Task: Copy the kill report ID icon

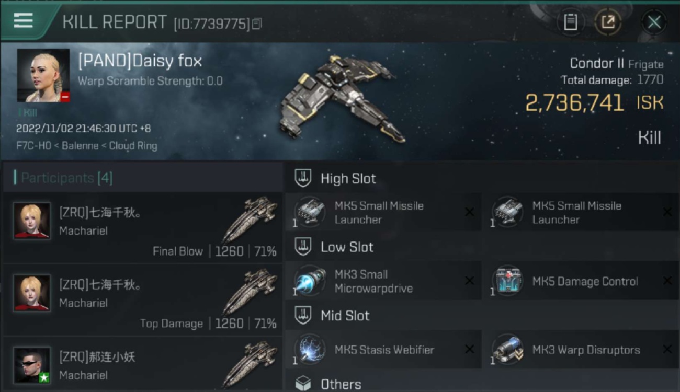Action: click(257, 24)
